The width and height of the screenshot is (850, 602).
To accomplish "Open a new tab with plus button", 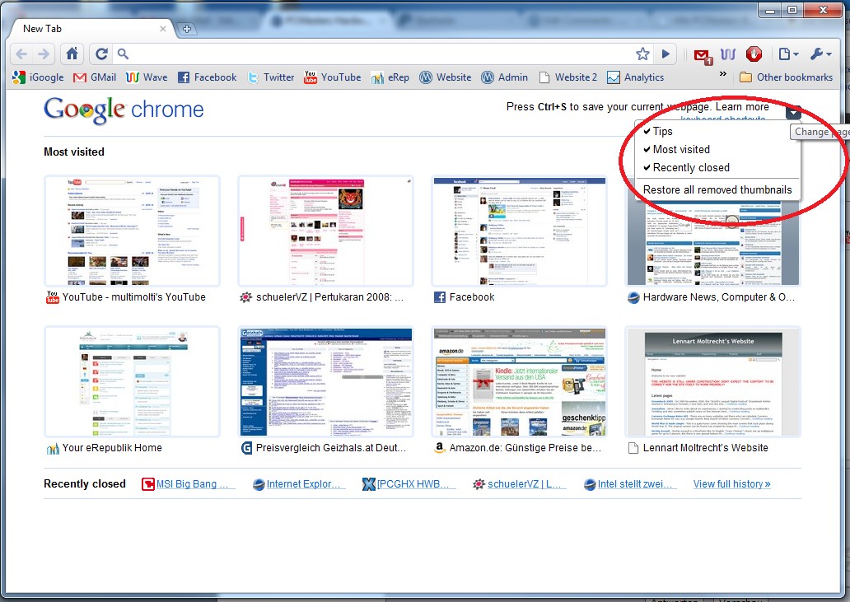I will pyautogui.click(x=186, y=29).
